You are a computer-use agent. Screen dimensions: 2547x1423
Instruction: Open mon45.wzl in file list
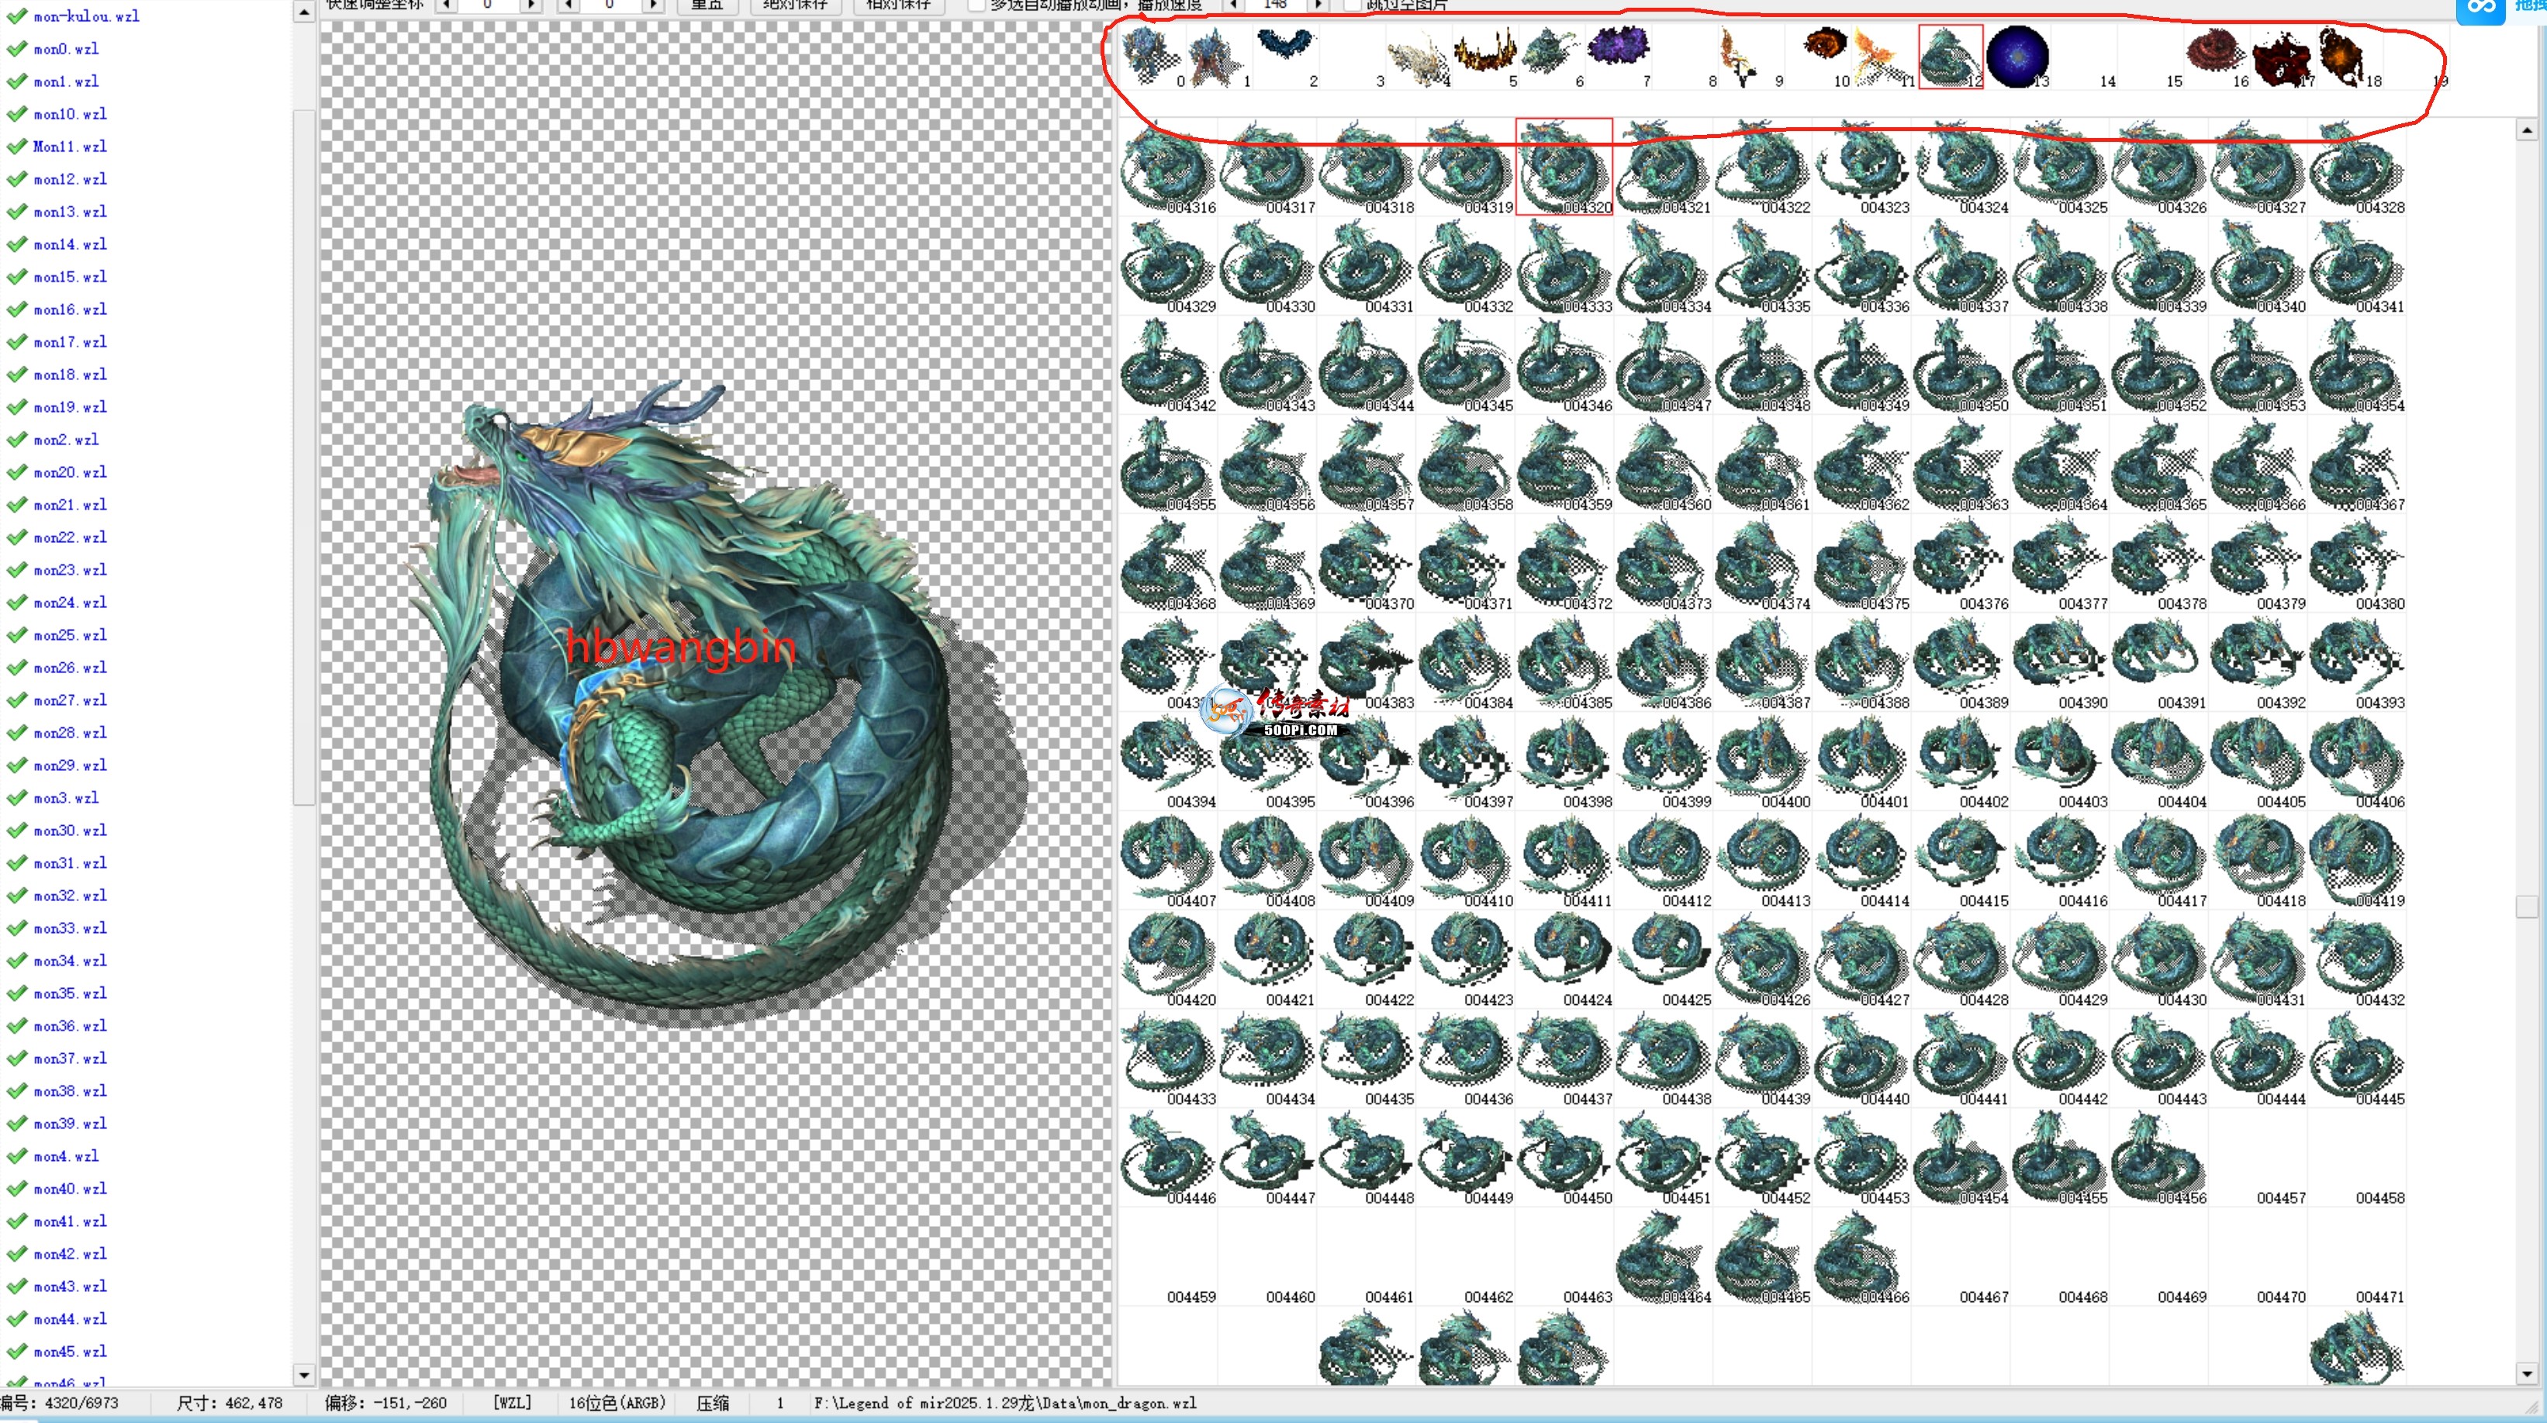coord(71,1351)
